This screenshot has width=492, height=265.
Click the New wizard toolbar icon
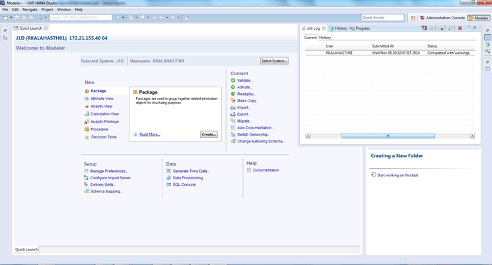(x=5, y=18)
